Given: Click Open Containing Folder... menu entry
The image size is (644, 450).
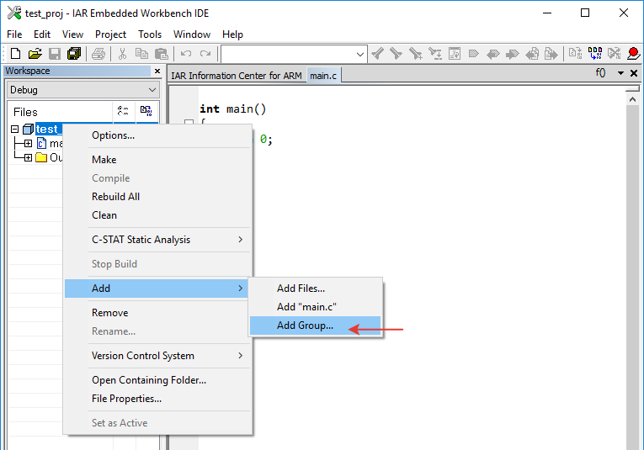Looking at the screenshot, I should 148,380.
